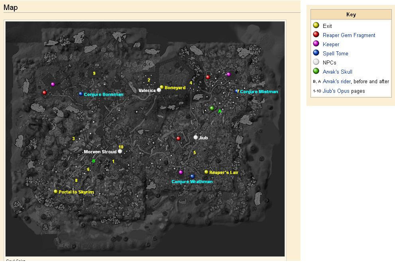The image size is (395, 262).
Task: Click Jiub's Opus page 9 marker
Action: pyautogui.click(x=94, y=73)
